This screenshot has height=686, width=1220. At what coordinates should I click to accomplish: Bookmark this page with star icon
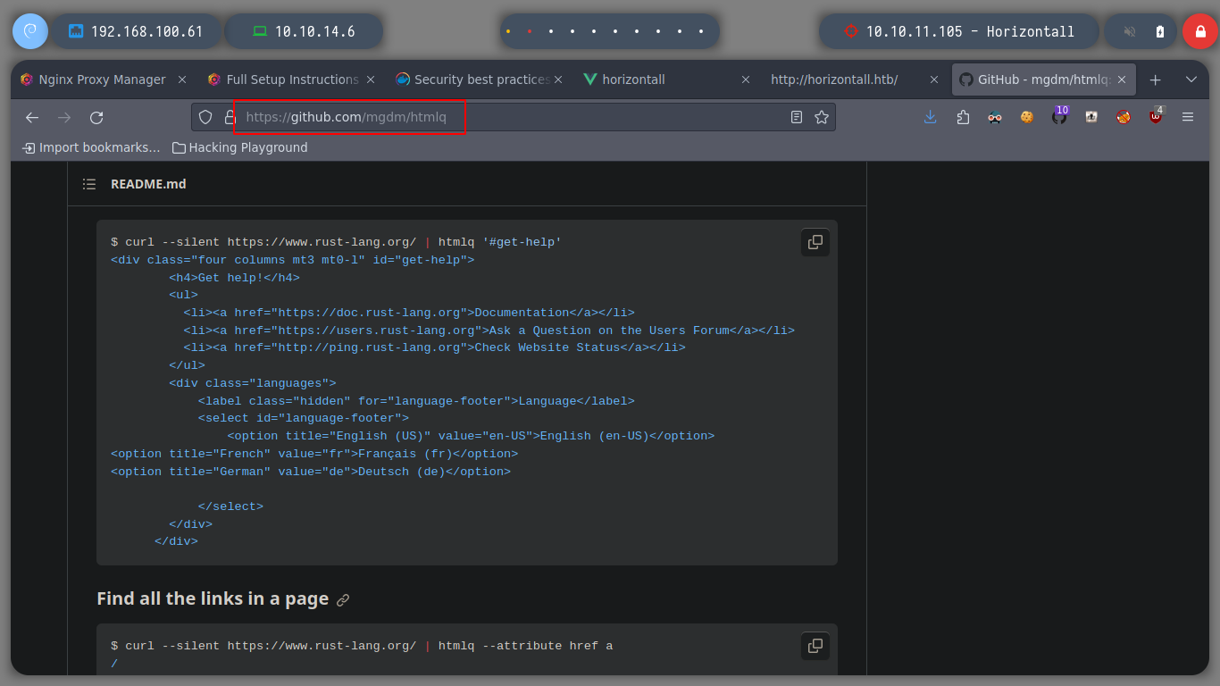pyautogui.click(x=822, y=117)
